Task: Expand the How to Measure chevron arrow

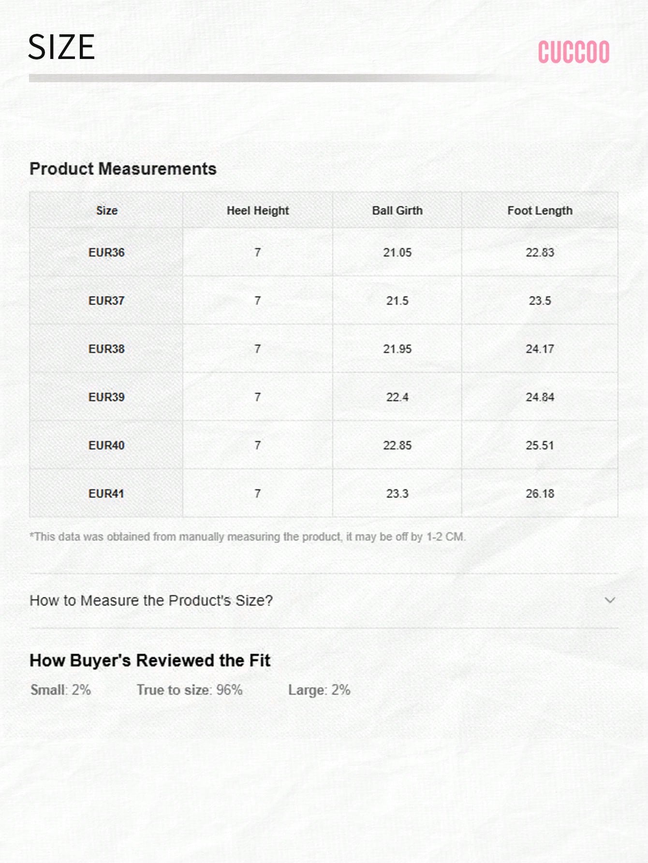Action: [610, 600]
